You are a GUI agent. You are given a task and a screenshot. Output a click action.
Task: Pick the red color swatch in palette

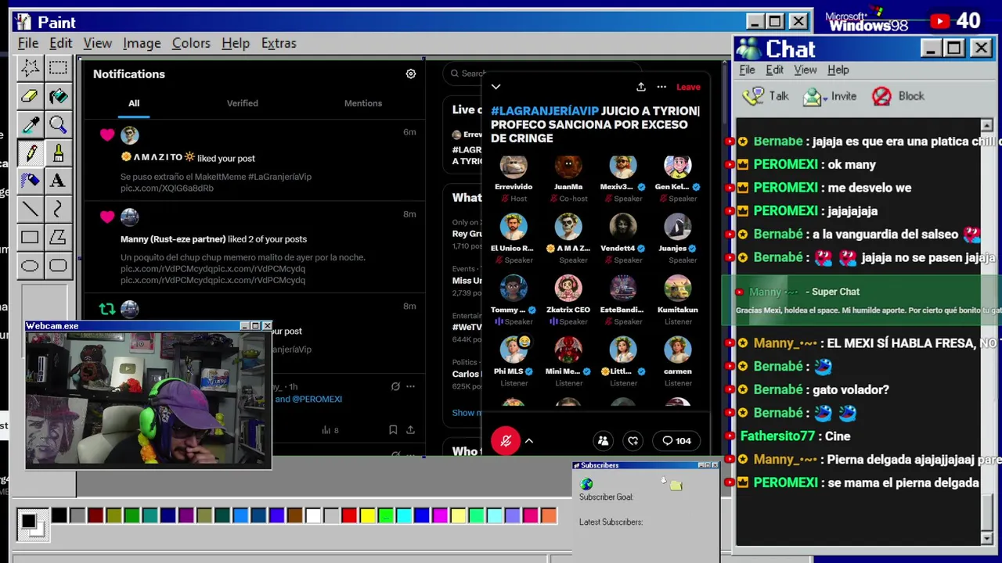(x=349, y=515)
